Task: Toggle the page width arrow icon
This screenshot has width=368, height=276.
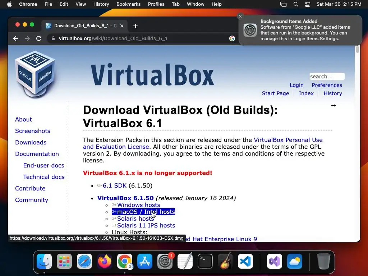Action: 333,106
